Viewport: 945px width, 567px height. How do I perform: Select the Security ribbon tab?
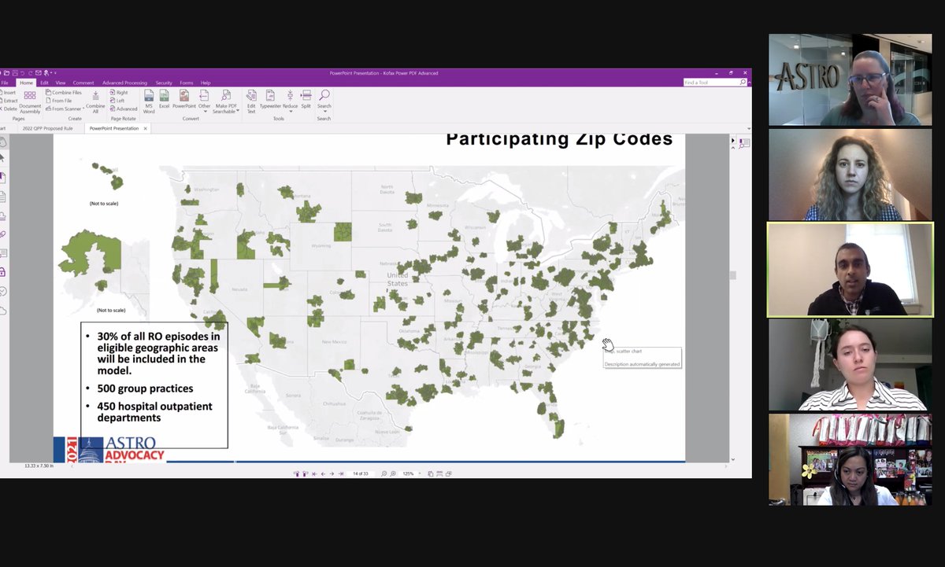pyautogui.click(x=164, y=83)
